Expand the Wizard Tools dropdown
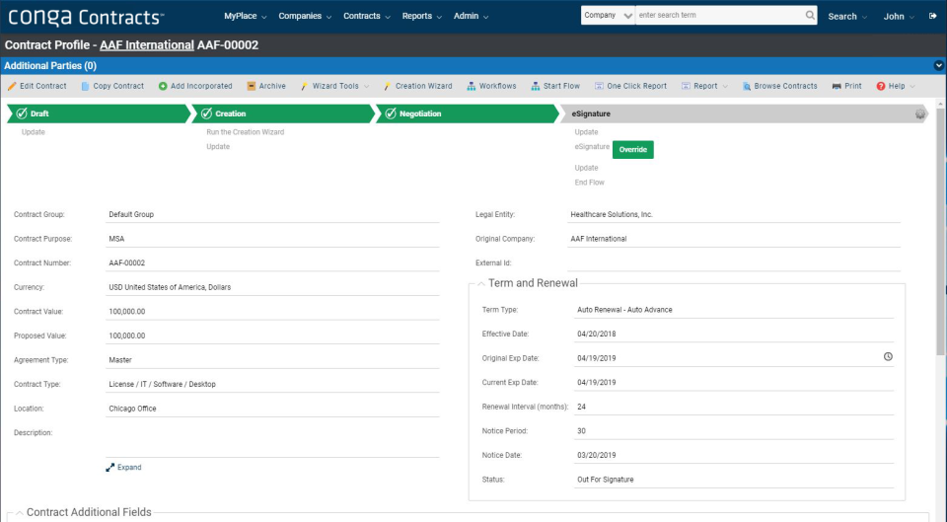This screenshot has height=522, width=947. coord(335,87)
